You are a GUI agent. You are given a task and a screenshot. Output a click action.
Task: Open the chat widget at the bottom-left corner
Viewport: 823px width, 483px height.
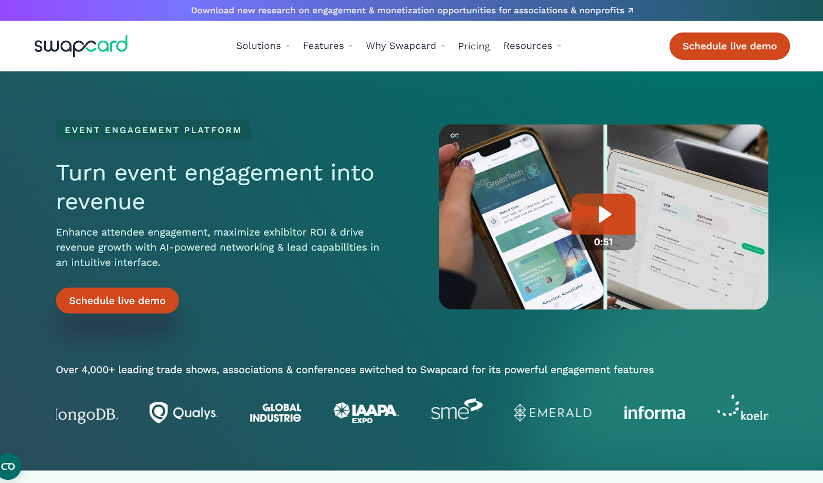click(9, 466)
